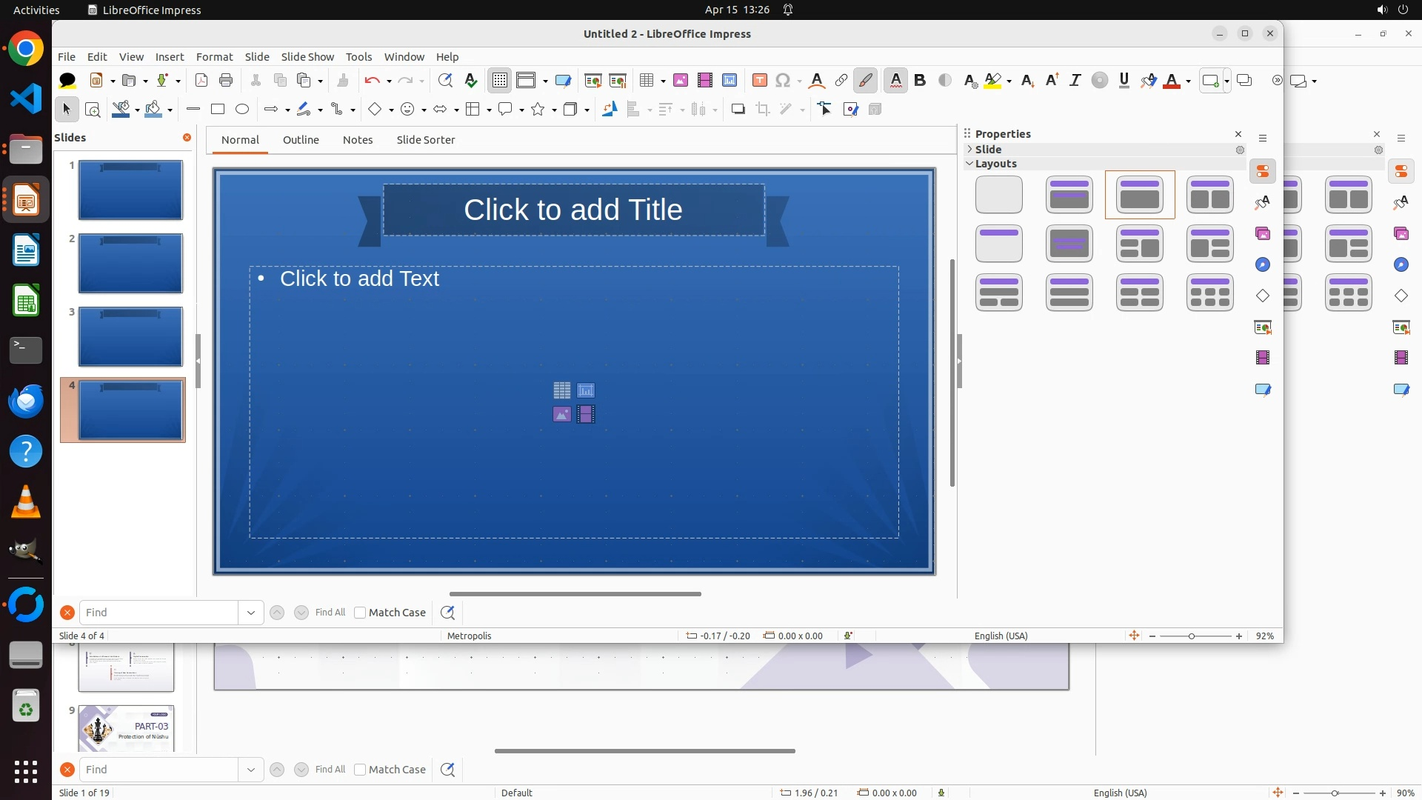Open the Find field history dropdown

[x=251, y=613]
